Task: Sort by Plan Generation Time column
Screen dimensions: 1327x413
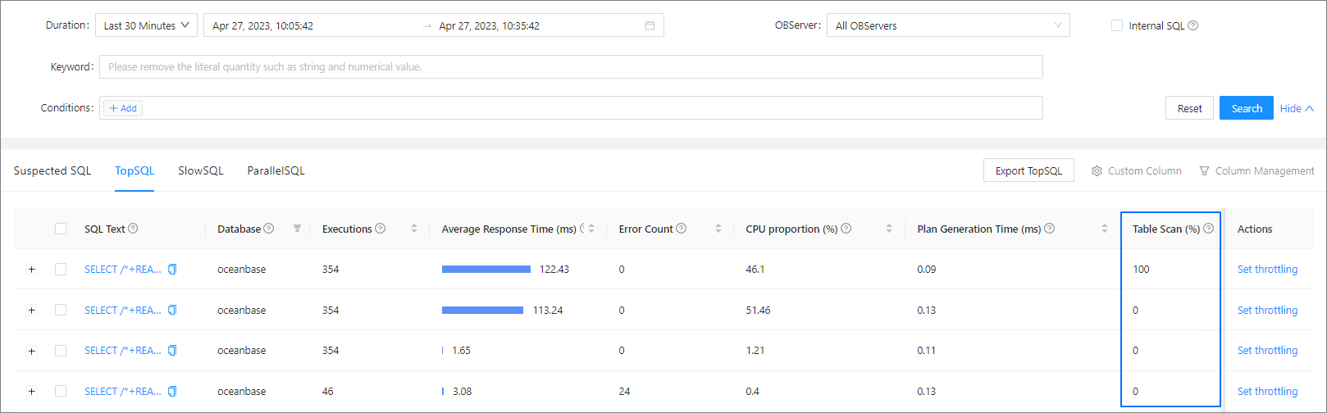Action: [x=1104, y=229]
